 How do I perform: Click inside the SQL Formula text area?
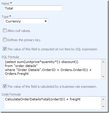coord(52,69)
